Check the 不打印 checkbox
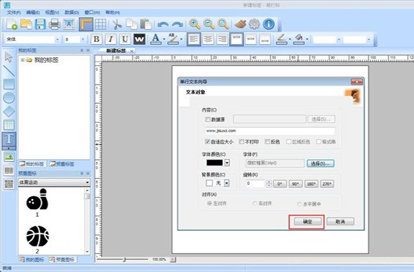This screenshot has height=272, width=414. 241,142
